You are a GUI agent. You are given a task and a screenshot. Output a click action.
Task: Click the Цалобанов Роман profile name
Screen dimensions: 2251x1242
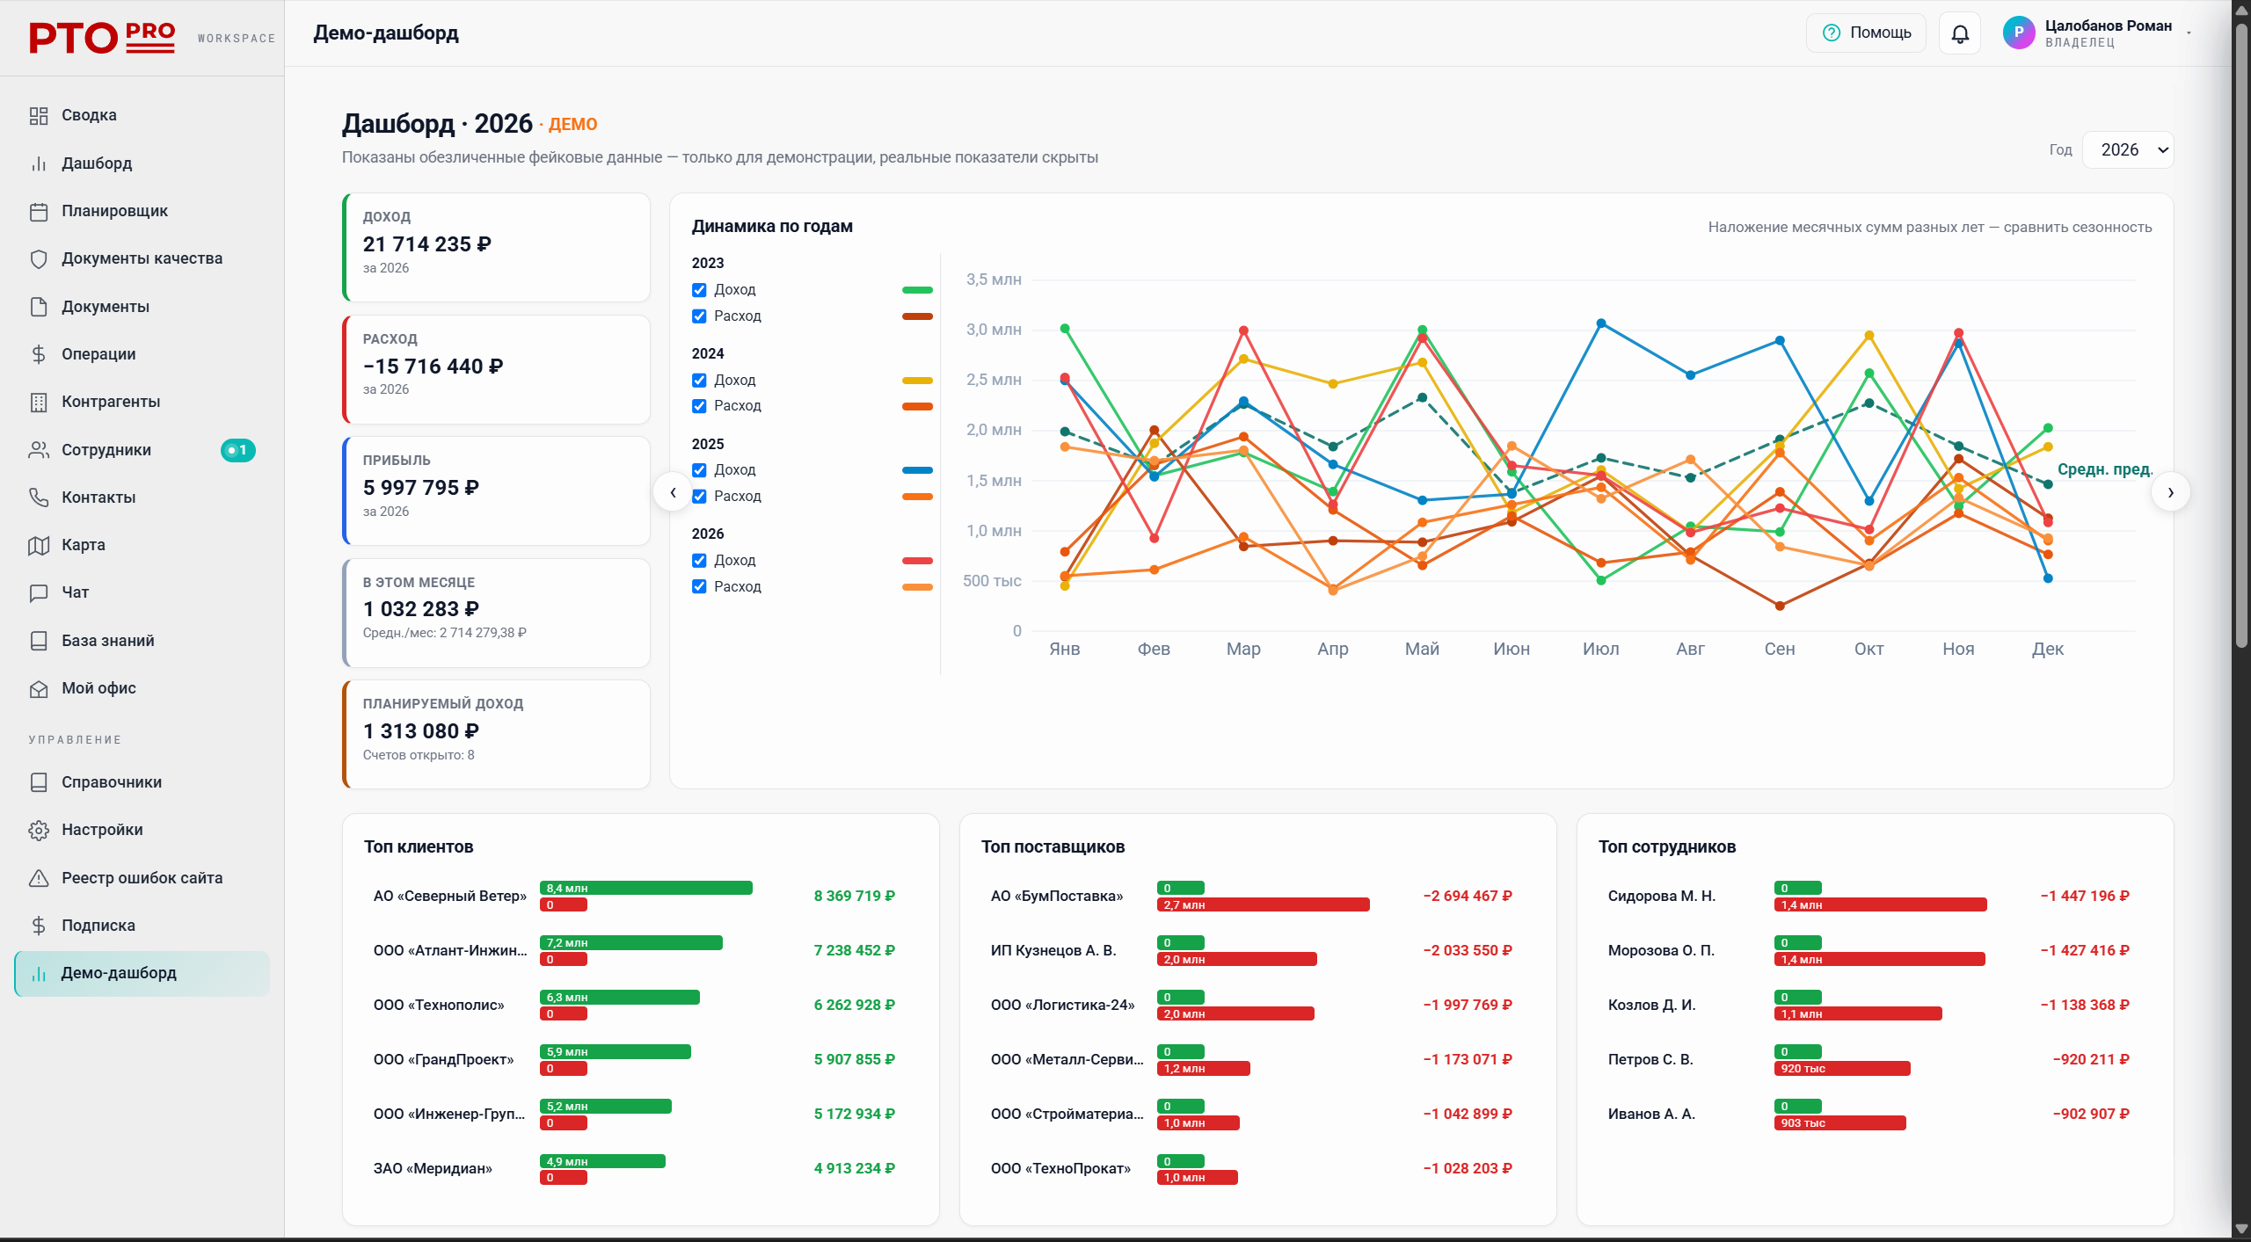click(2109, 25)
